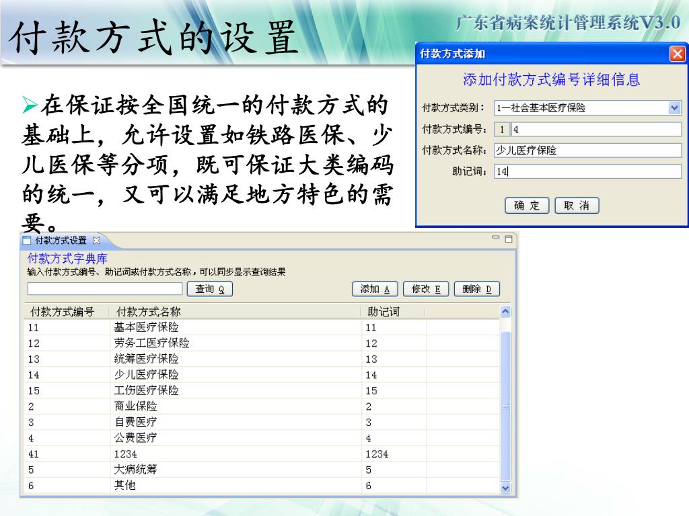Select the row 自费医疗
This screenshot has height=516, width=689.
[x=262, y=422]
